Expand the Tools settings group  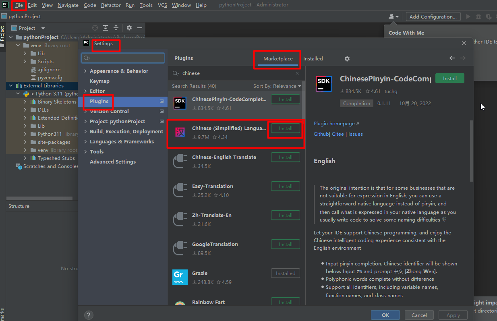click(85, 152)
